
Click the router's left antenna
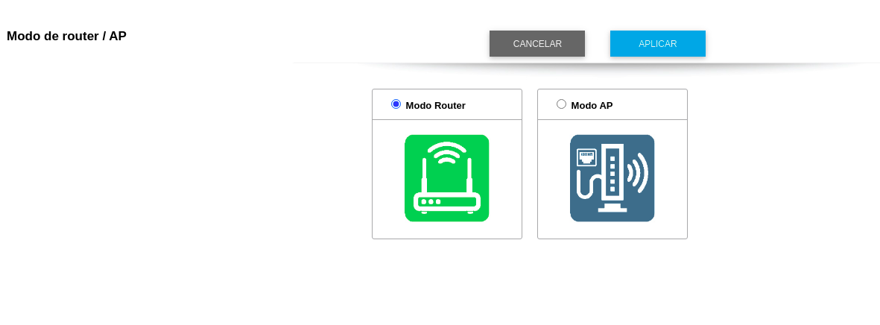[424, 175]
